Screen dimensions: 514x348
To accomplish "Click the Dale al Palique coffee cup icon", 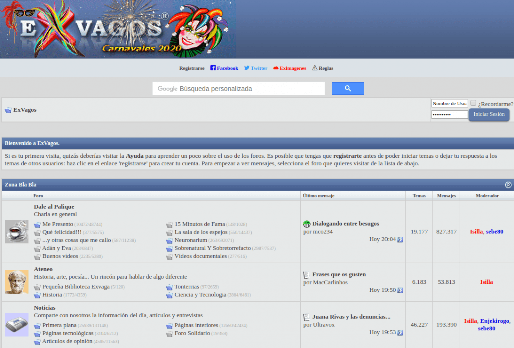I will coord(17,231).
